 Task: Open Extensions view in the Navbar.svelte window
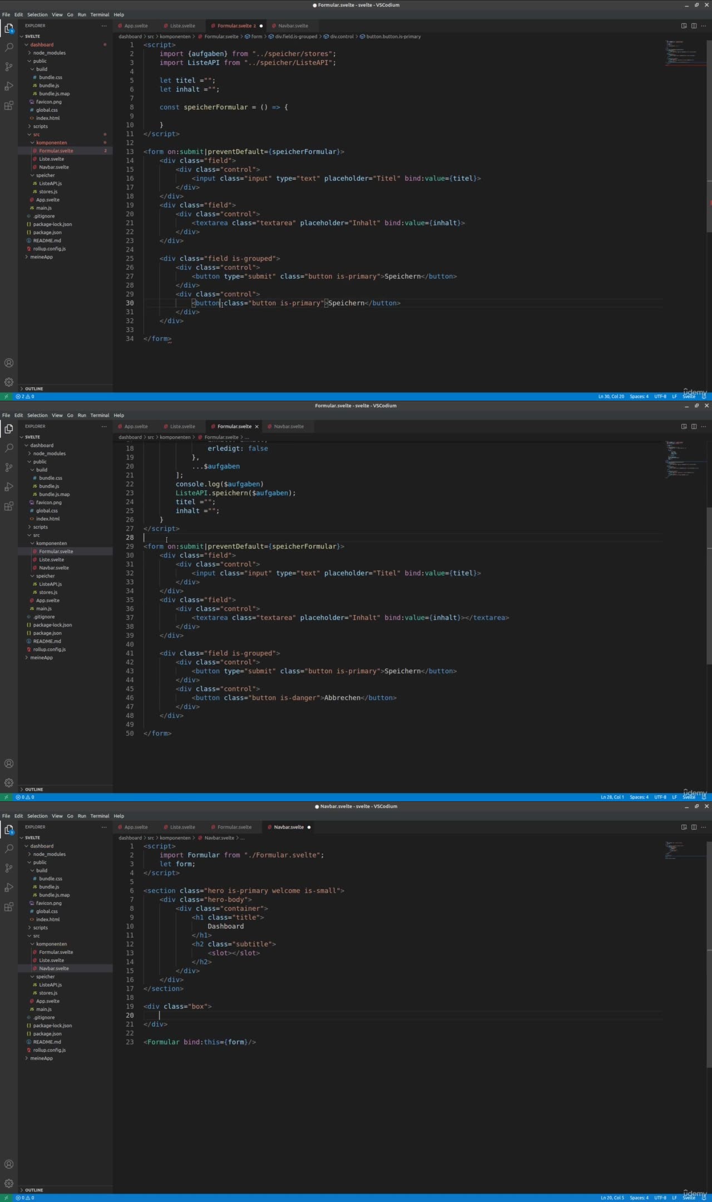9,907
